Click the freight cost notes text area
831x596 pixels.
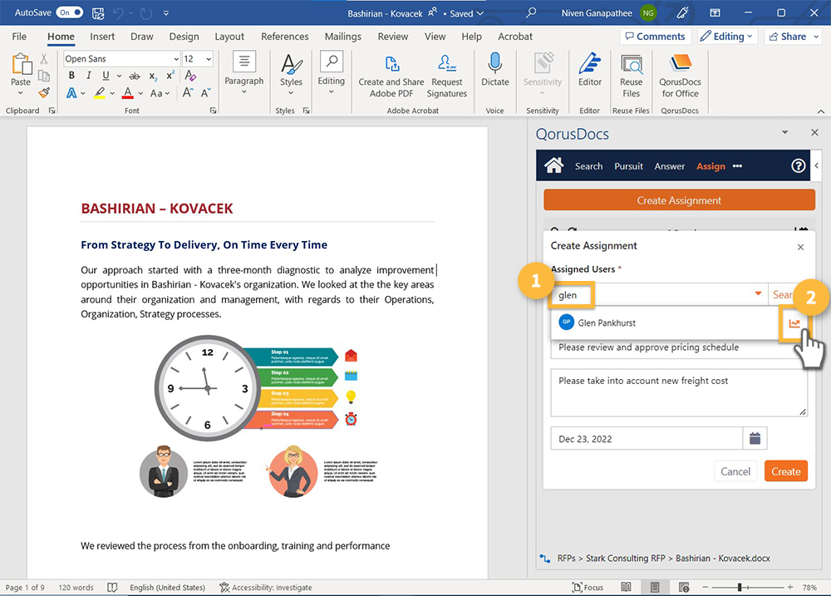coord(679,393)
